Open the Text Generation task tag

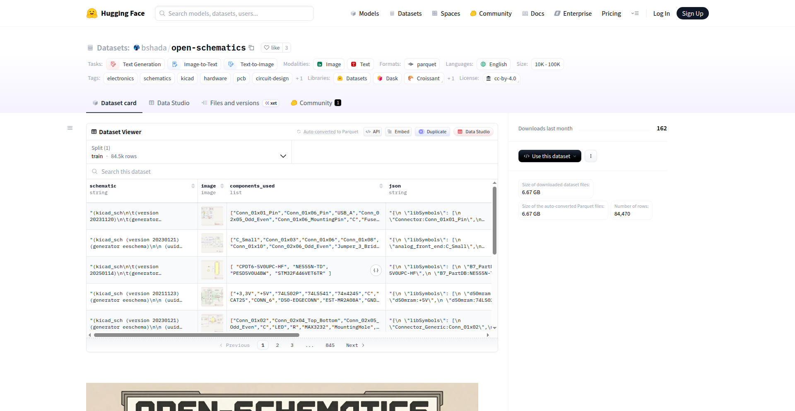136,64
